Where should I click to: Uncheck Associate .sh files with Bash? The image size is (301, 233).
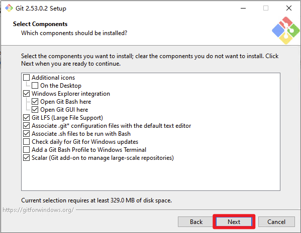pyautogui.click(x=26, y=134)
